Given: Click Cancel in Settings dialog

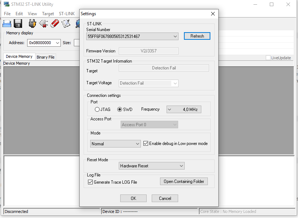Looking at the screenshot, I should click(165, 198).
